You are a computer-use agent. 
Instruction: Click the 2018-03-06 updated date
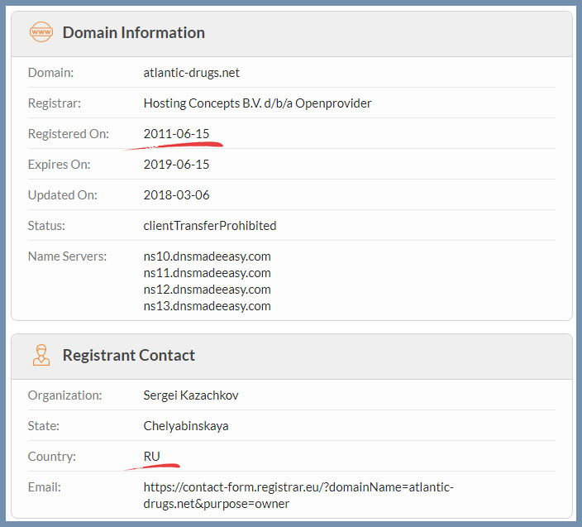tap(176, 195)
